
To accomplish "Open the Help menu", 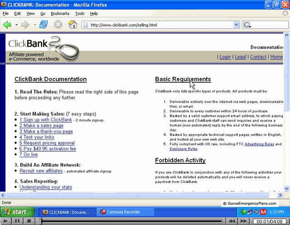I will pos(94,14).
